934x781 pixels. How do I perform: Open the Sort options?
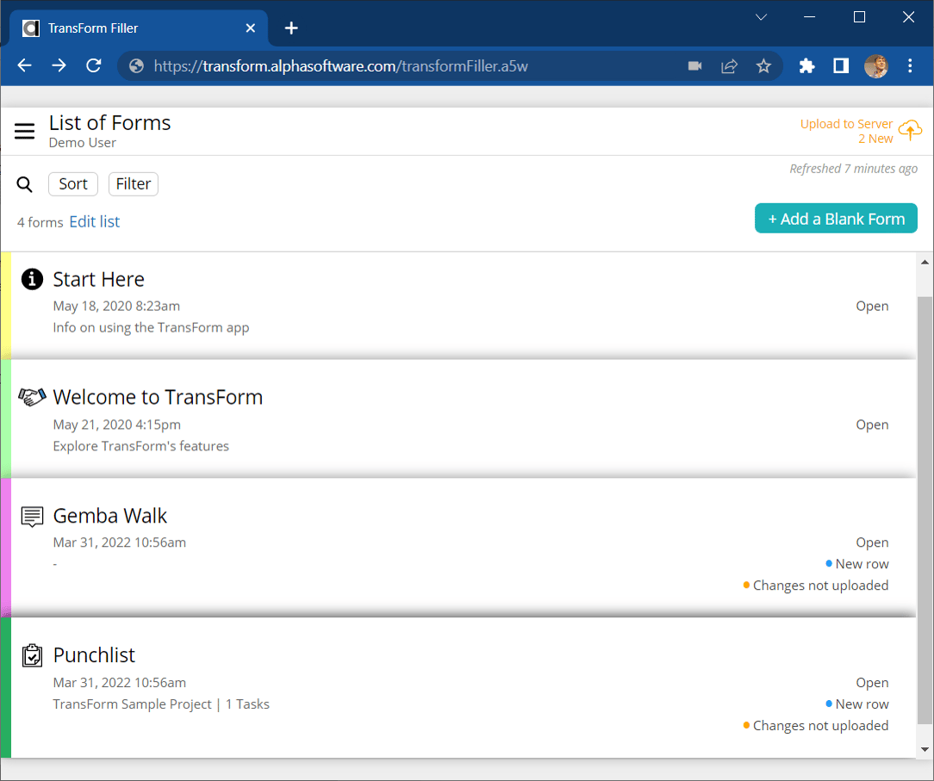tap(73, 183)
